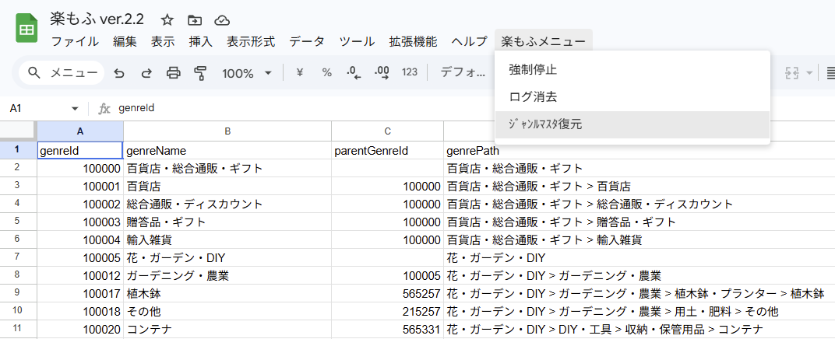Click the Google Sheets home icon
This screenshot has height=339, width=835.
(x=27, y=30)
